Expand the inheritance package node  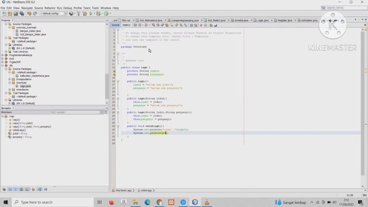click(x=10, y=90)
